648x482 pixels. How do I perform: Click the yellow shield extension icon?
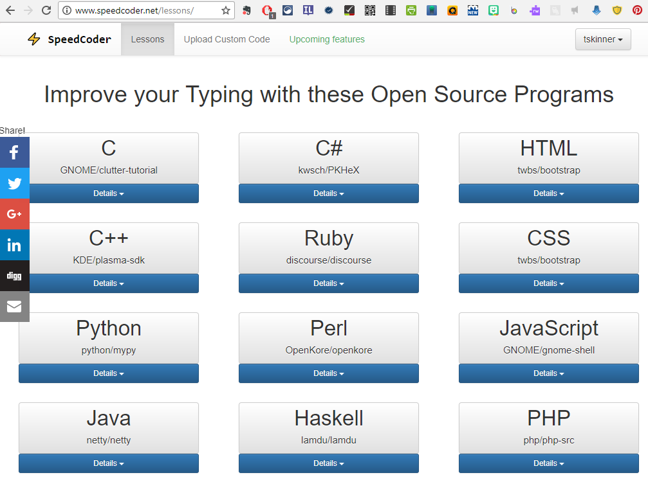point(617,10)
